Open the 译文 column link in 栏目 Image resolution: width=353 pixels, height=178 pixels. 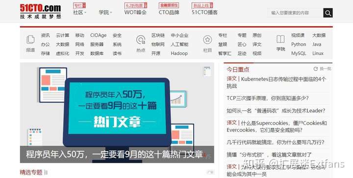257,44
